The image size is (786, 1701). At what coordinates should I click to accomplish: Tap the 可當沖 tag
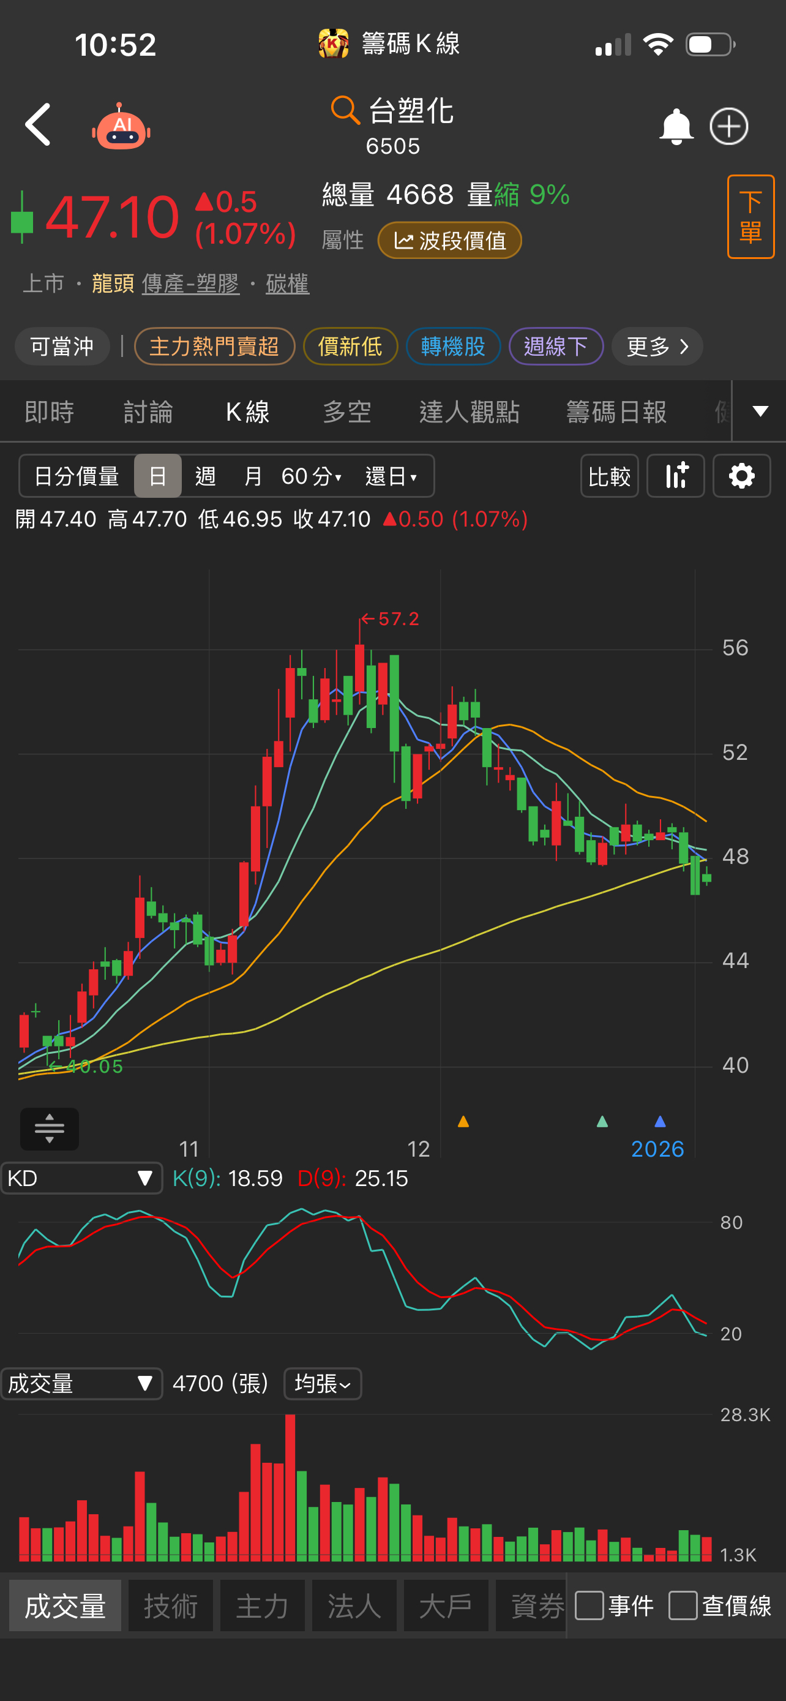[62, 346]
